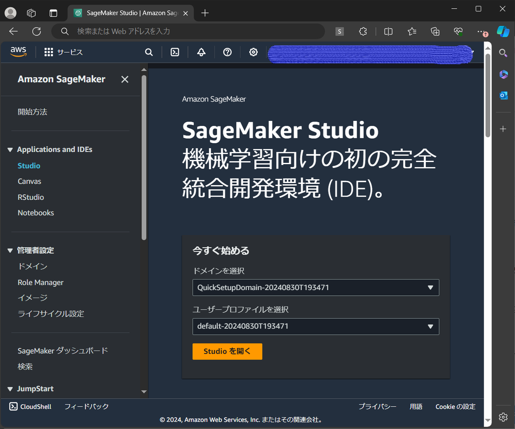Image resolution: width=515 pixels, height=429 pixels.
Task: Launch CloudShell from the top navigation icon
Action: pos(175,52)
